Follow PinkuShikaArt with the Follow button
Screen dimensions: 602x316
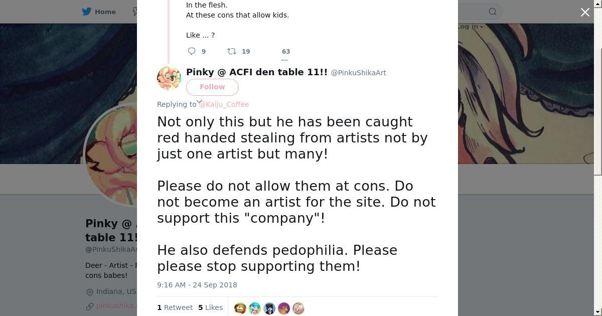[212, 87]
